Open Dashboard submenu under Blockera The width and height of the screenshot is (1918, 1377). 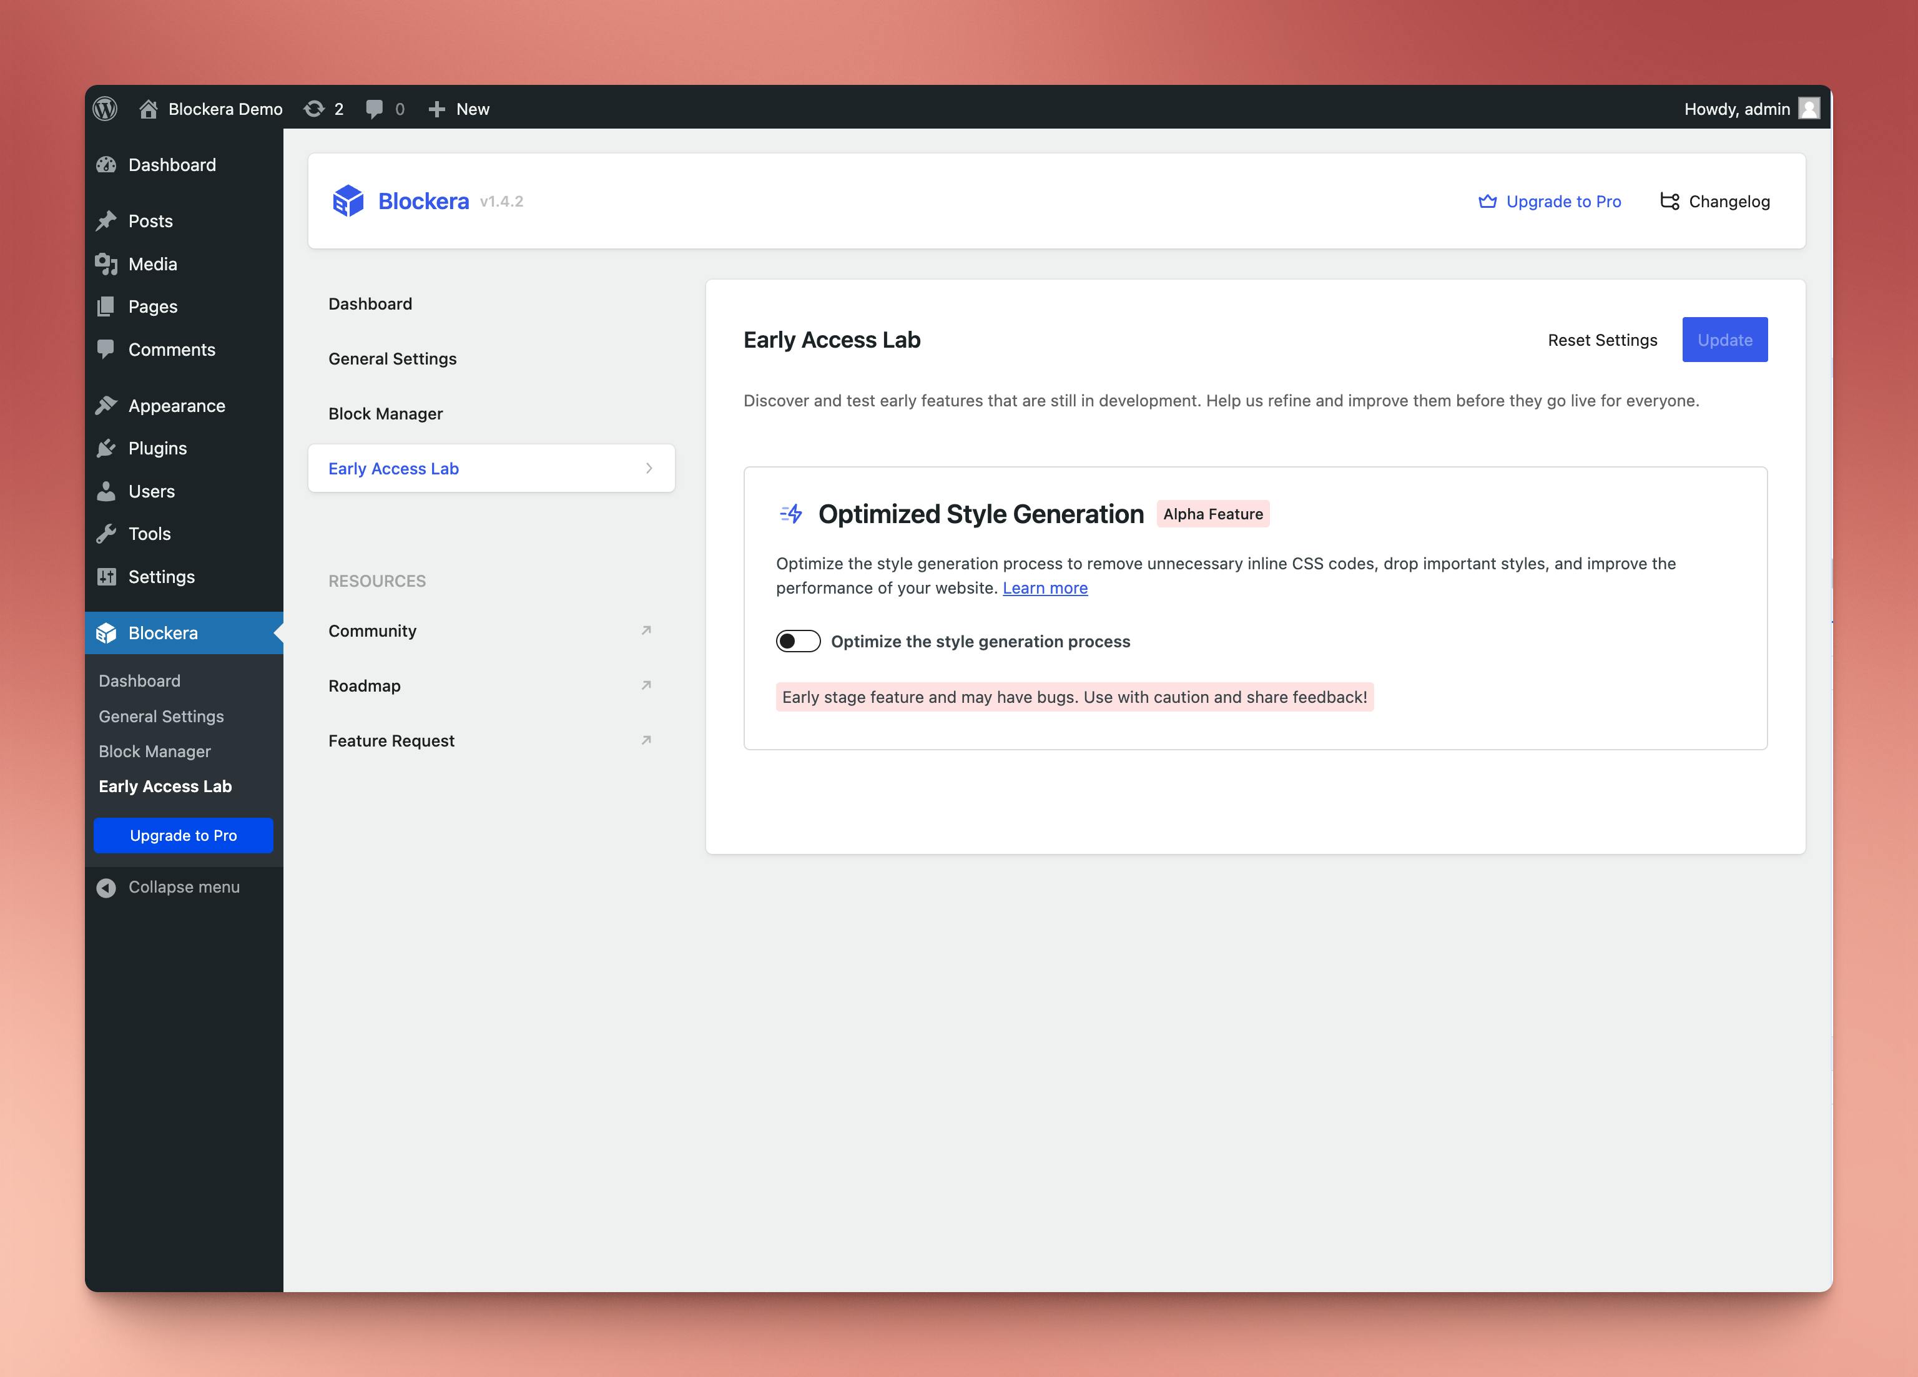tap(139, 681)
